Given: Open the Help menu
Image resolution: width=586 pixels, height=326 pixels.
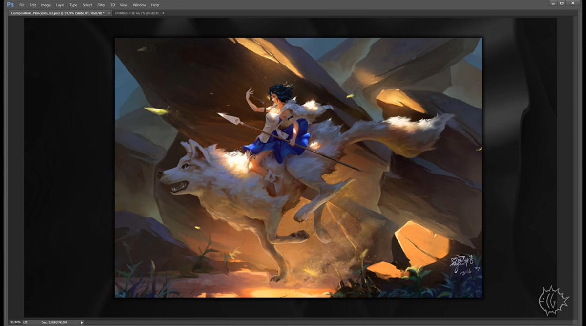Looking at the screenshot, I should (x=155, y=5).
